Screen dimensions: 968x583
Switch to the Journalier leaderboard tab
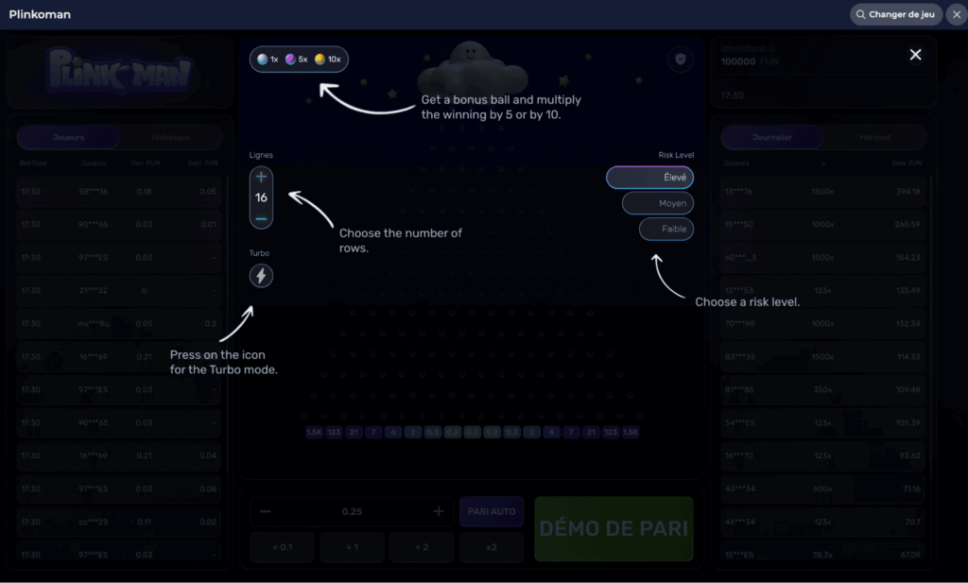771,137
